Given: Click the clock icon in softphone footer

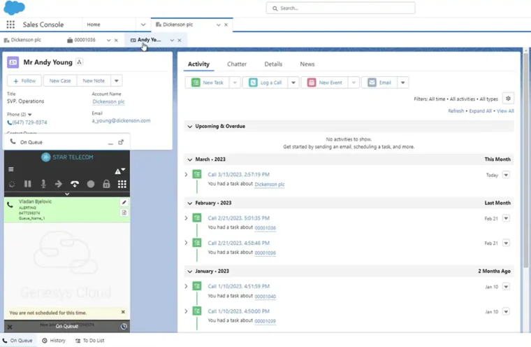Looking at the screenshot, I should 124,326.
